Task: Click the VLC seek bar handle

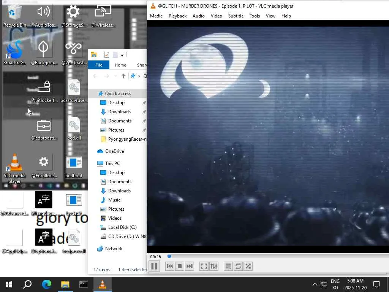Action: (x=169, y=256)
